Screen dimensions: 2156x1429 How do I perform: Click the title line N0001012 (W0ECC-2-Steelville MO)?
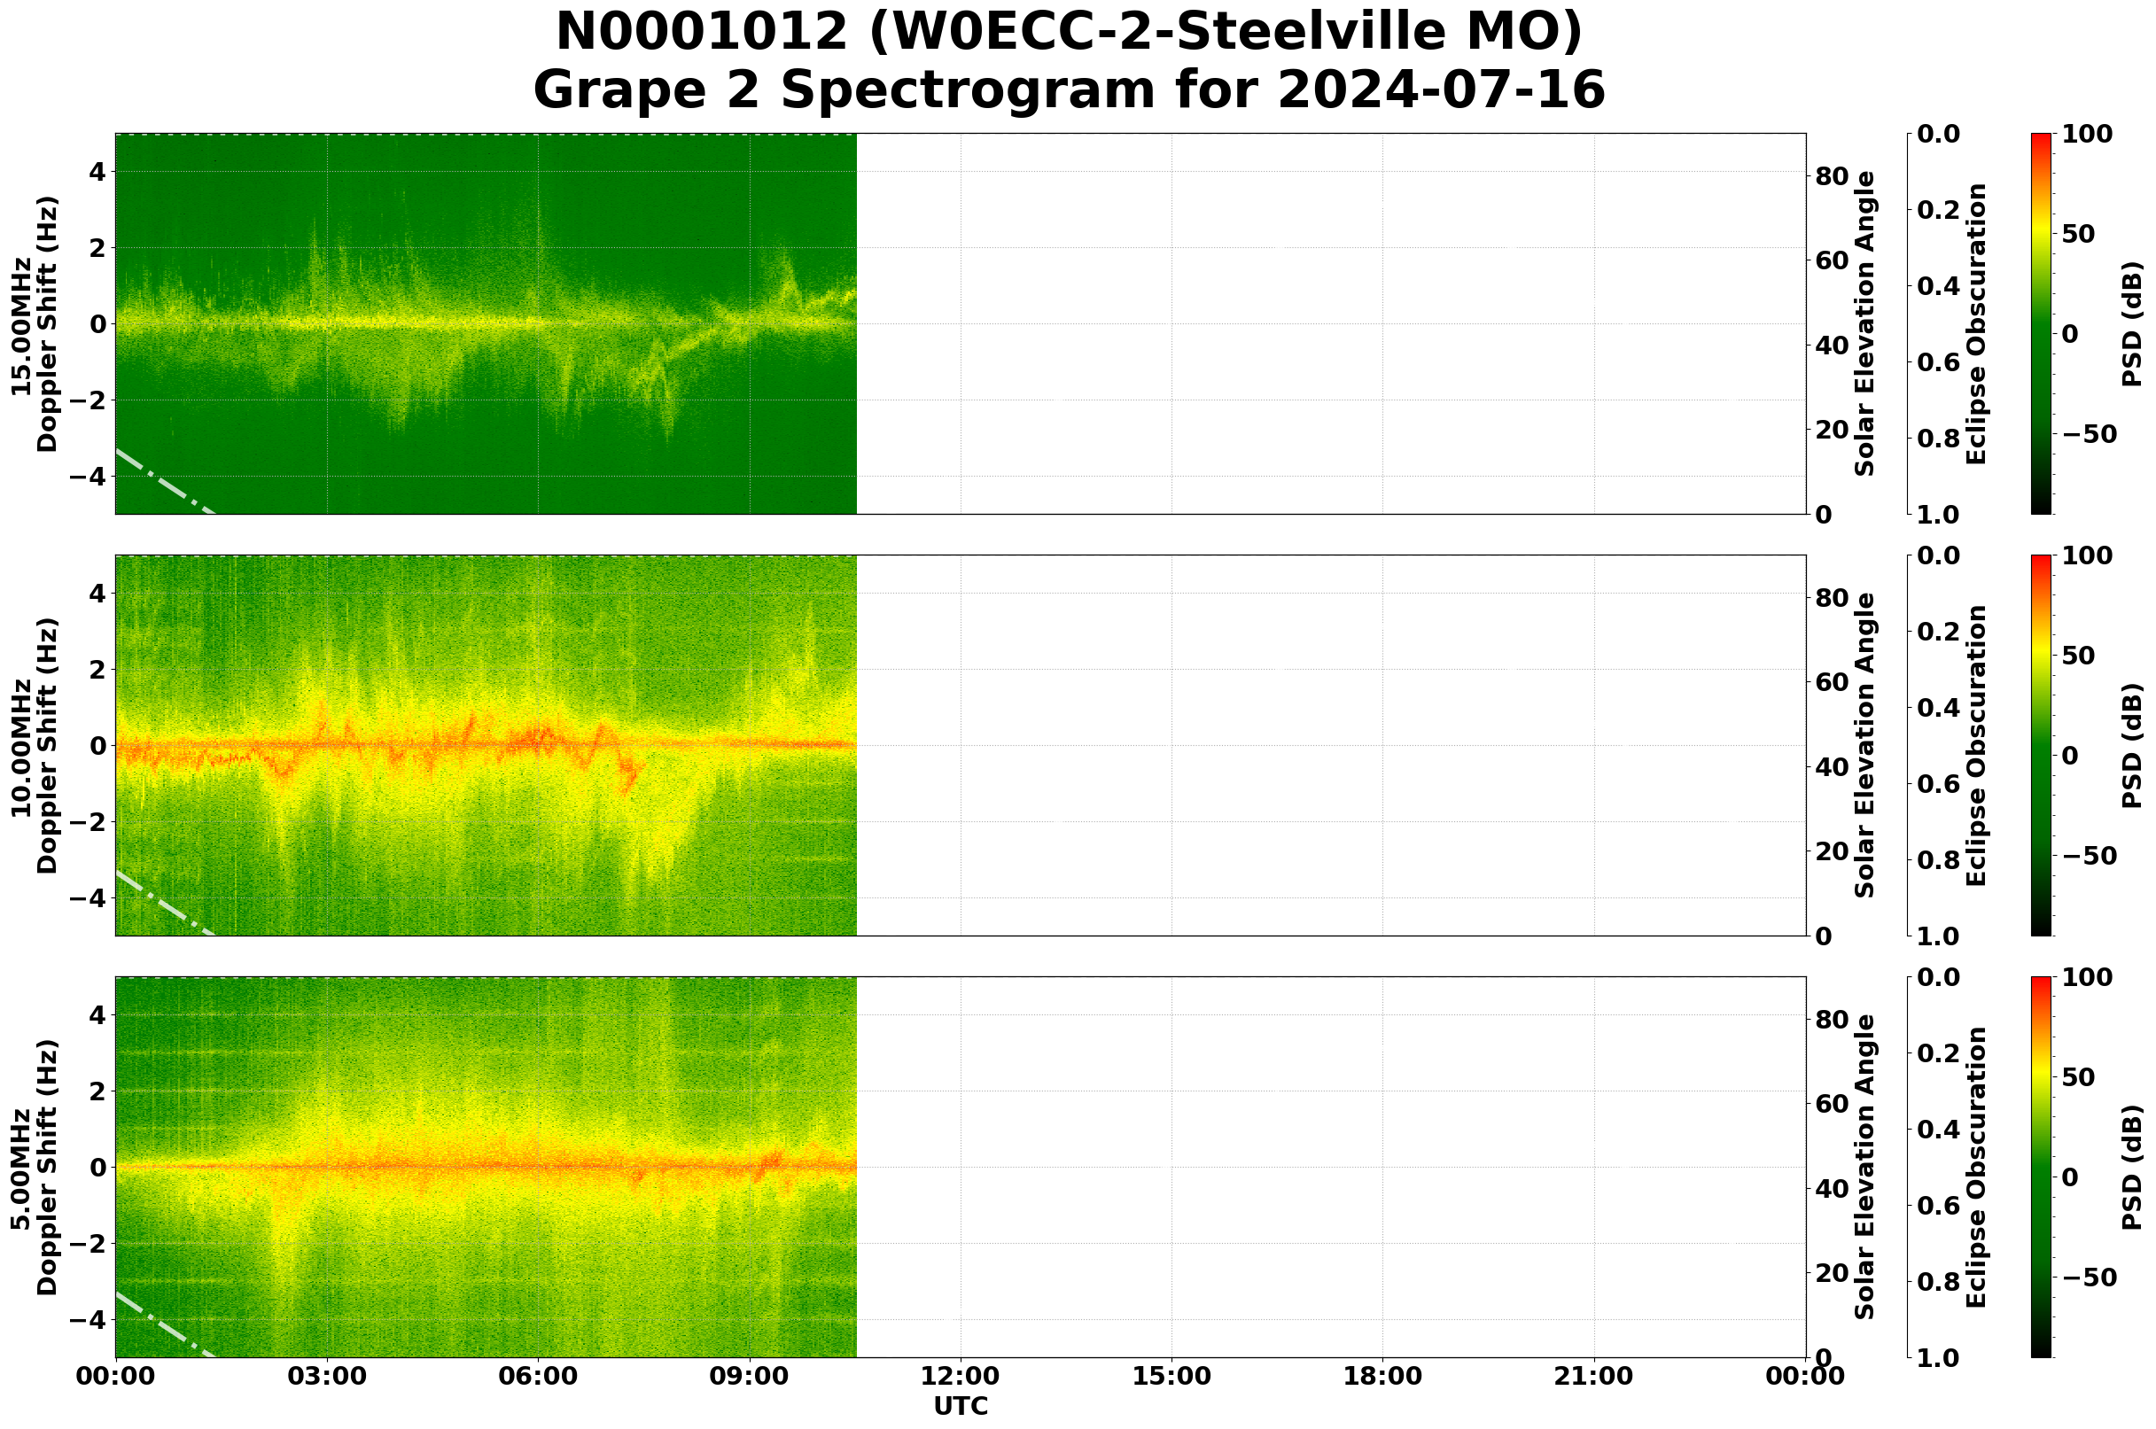click(x=1069, y=32)
